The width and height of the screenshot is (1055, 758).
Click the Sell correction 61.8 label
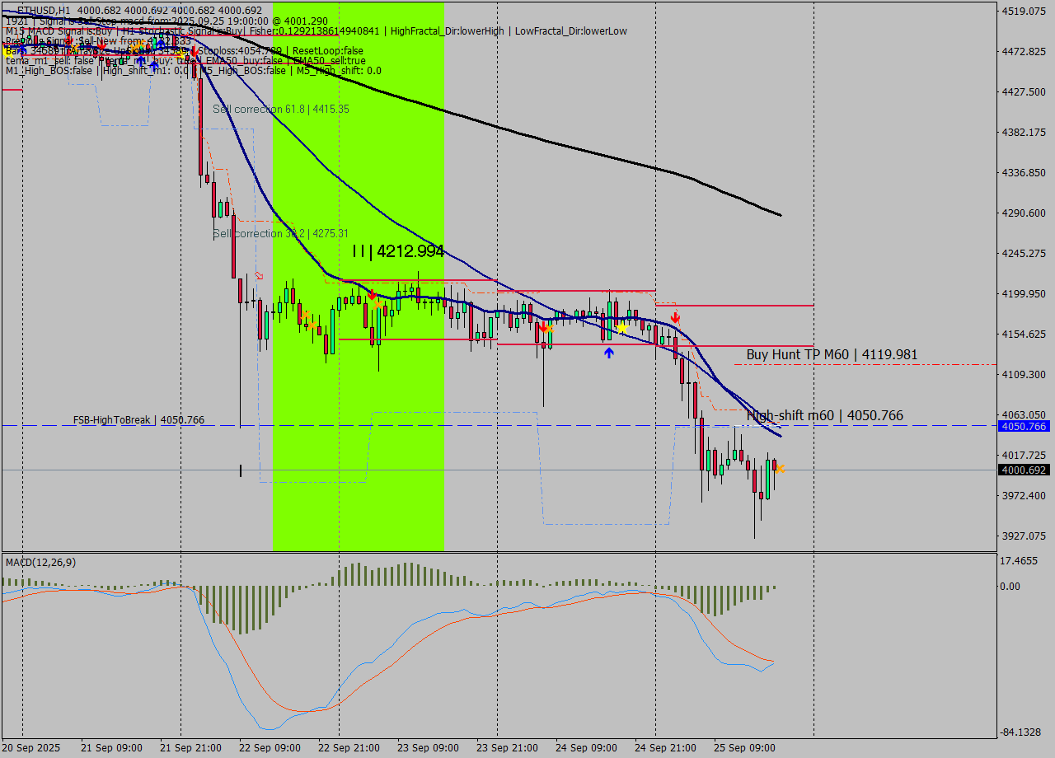pos(280,109)
